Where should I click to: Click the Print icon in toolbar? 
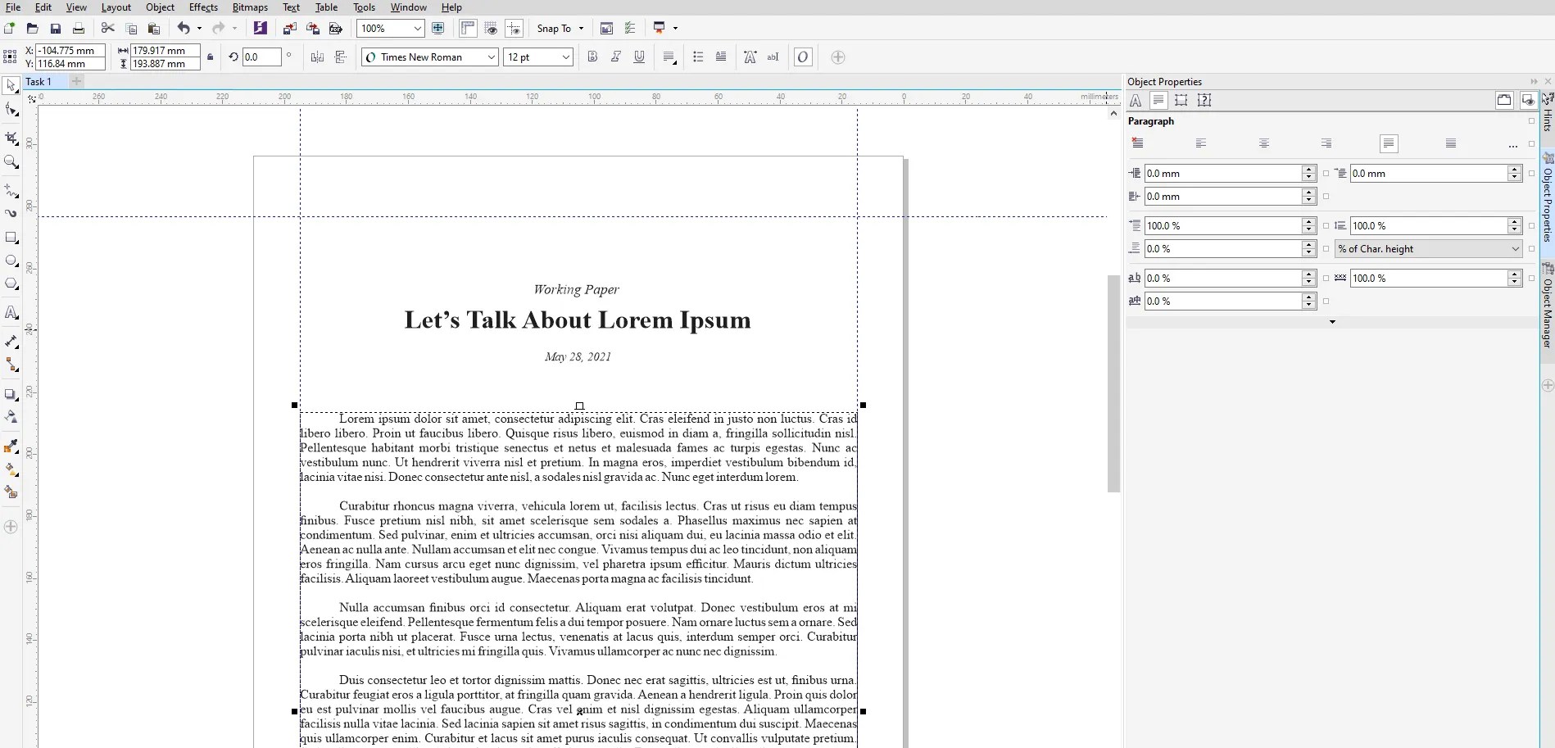pyautogui.click(x=79, y=29)
